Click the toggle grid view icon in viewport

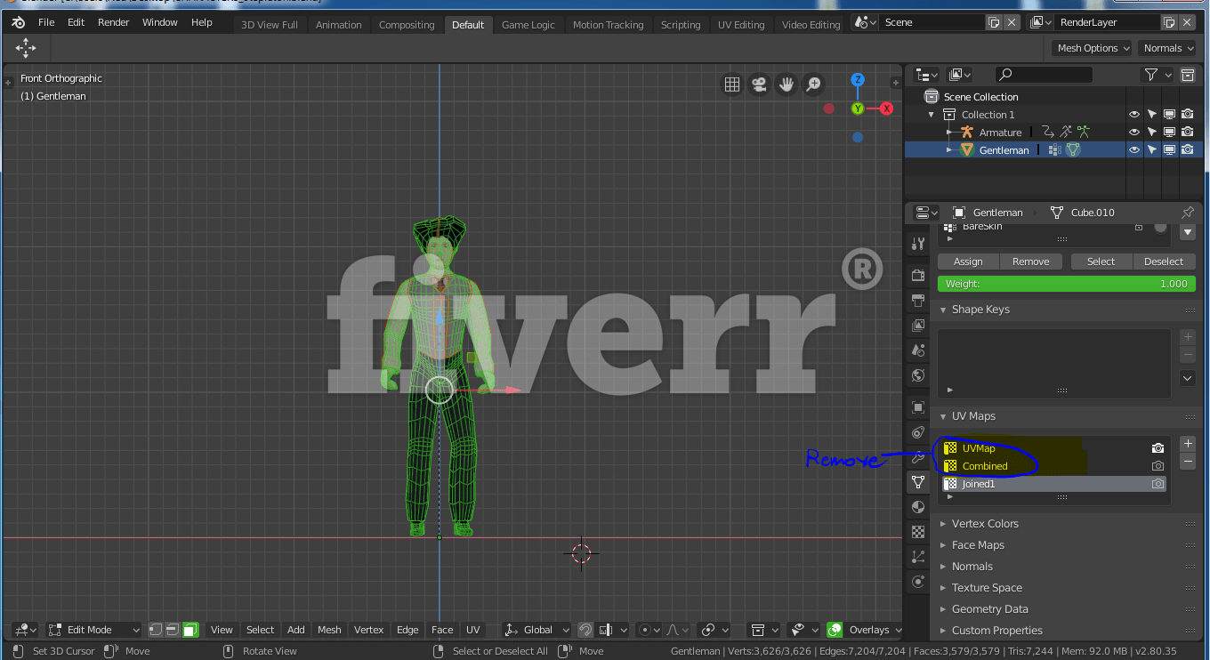point(732,84)
